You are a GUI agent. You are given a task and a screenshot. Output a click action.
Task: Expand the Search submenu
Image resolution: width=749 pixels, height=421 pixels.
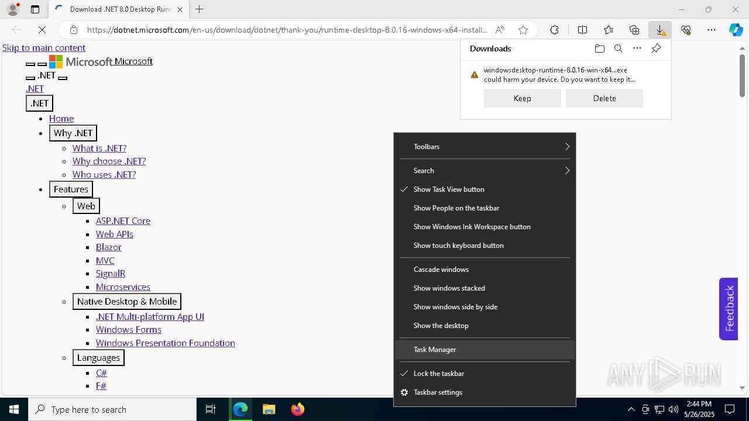point(485,171)
